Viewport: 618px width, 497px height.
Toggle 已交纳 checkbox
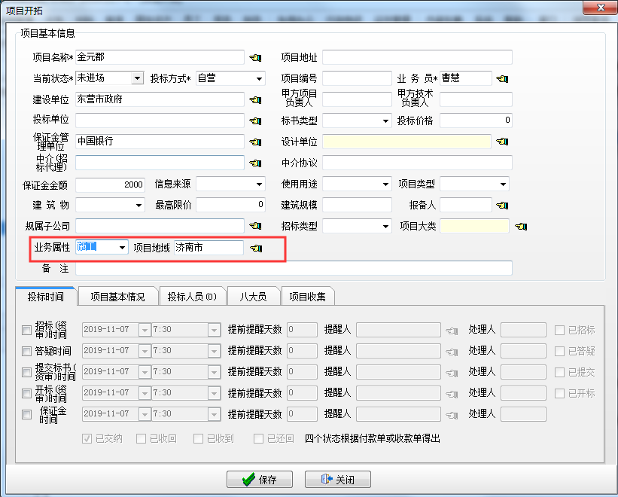(87, 438)
